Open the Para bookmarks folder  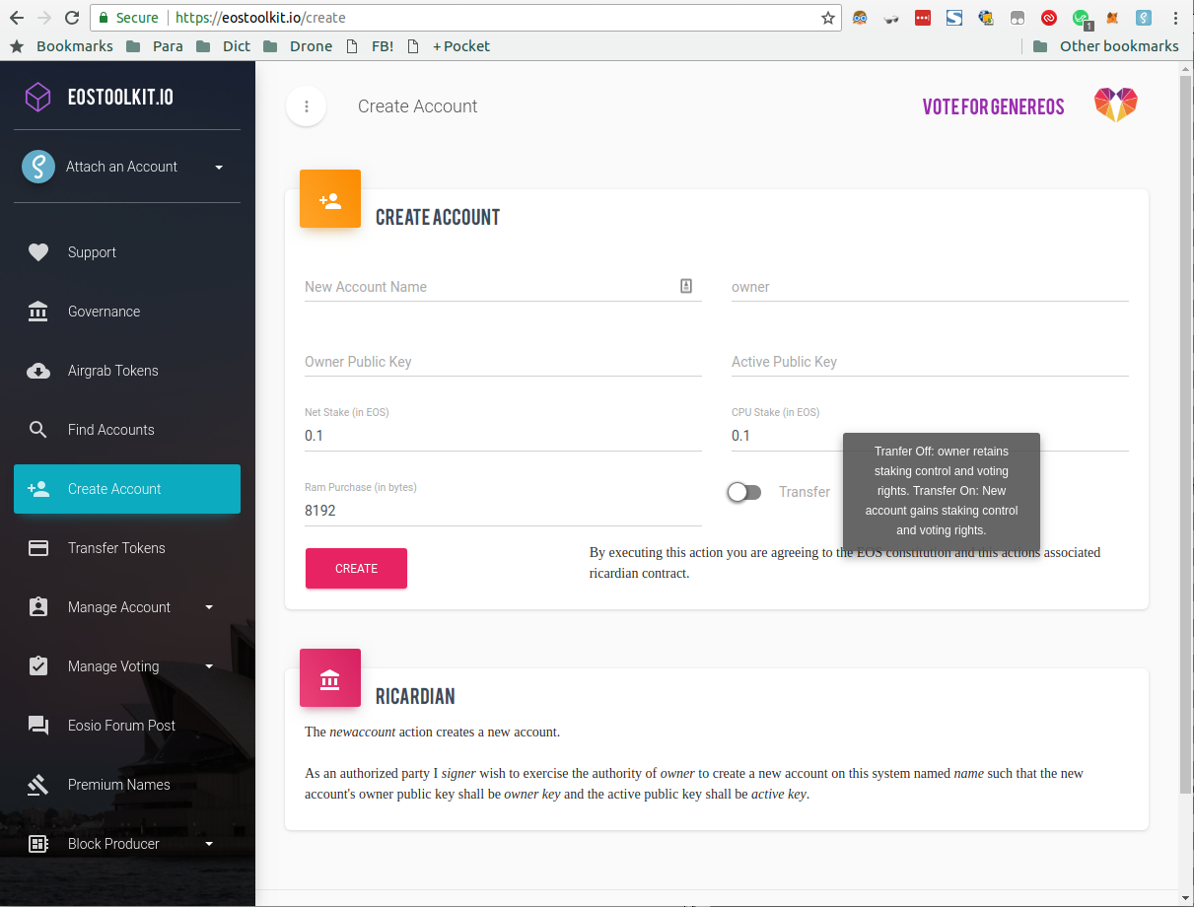point(155,46)
